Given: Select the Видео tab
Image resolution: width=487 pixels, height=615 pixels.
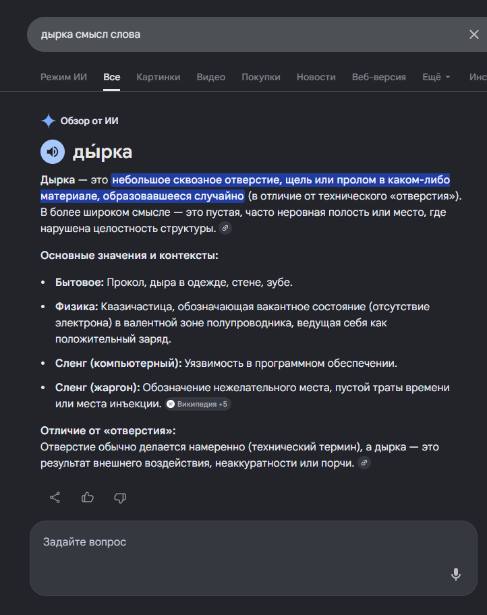Looking at the screenshot, I should (x=210, y=77).
